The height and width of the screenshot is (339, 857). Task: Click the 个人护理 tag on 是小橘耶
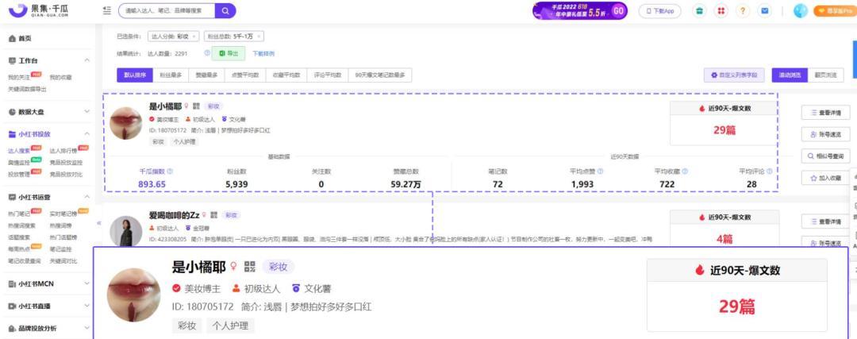184,141
